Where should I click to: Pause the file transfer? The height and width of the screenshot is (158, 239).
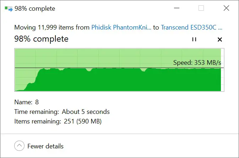(194, 39)
